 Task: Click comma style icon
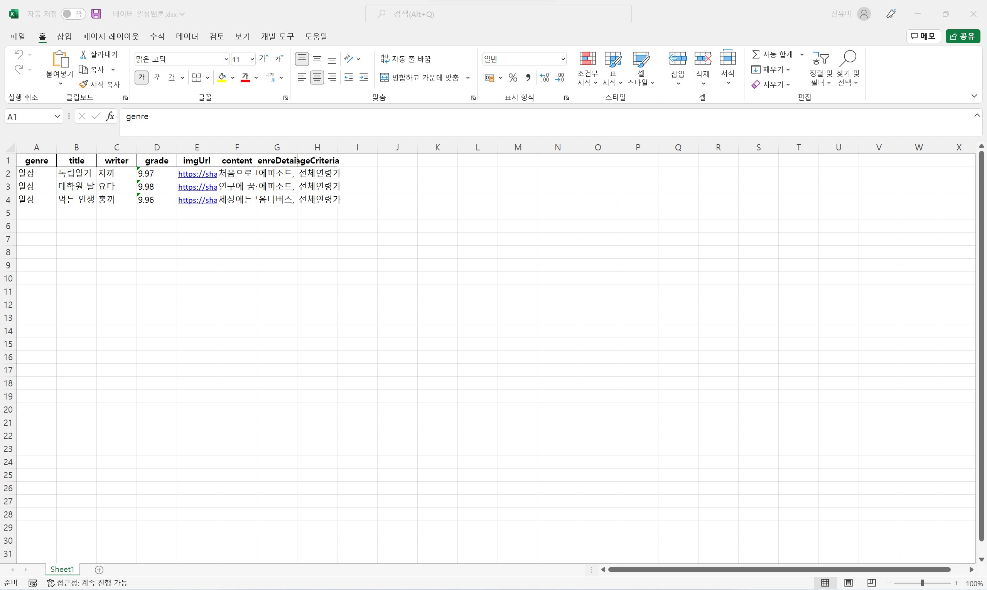tap(528, 78)
